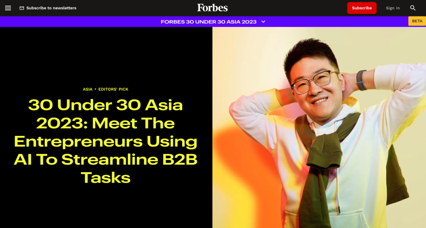
Task: Click the glasses in the hero photo
Action: 315,82
